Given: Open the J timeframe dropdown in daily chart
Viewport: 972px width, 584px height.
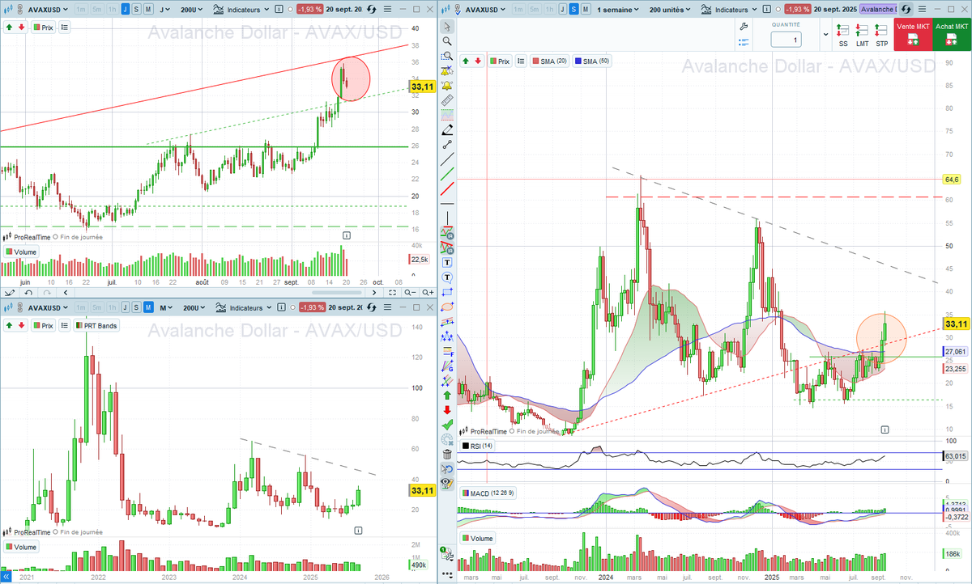Looking at the screenshot, I should 166,9.
